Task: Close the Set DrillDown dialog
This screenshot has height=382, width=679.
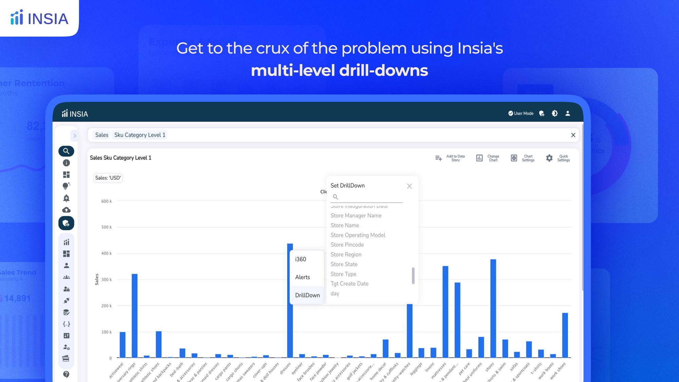Action: pyautogui.click(x=409, y=186)
